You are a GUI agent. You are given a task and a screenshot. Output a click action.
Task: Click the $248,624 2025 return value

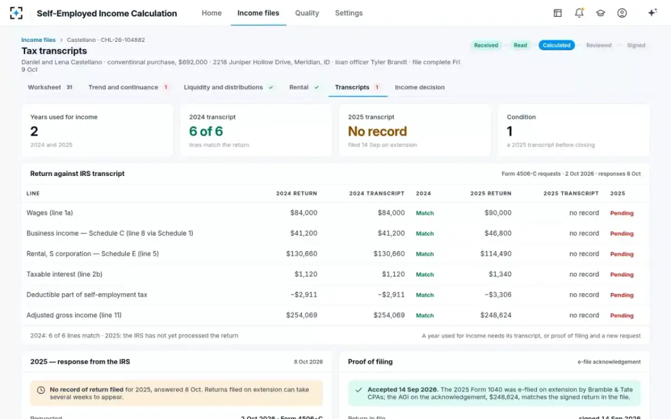point(495,315)
